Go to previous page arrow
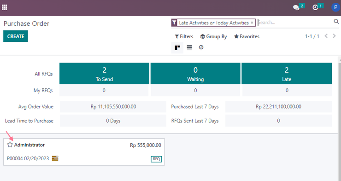Viewport: 341px width, 181px height. [x=326, y=36]
